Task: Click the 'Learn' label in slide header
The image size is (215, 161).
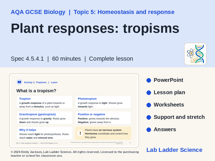Action: tap(54, 82)
